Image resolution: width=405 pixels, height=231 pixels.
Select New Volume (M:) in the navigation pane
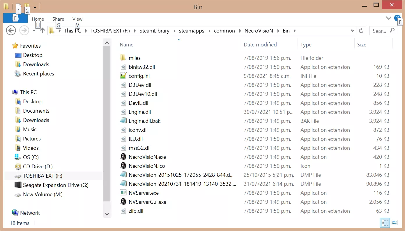coord(43,194)
